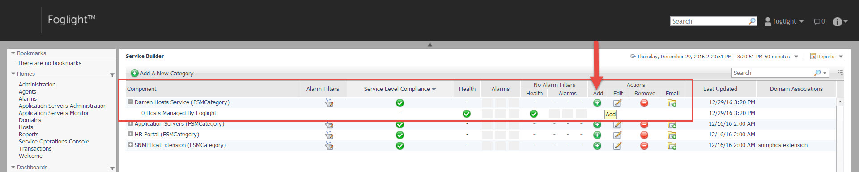Edit the HR Portal category

click(617, 135)
